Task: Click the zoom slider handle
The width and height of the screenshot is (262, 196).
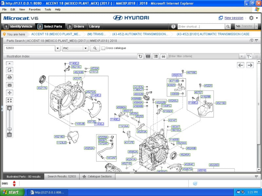Action: click(9, 129)
